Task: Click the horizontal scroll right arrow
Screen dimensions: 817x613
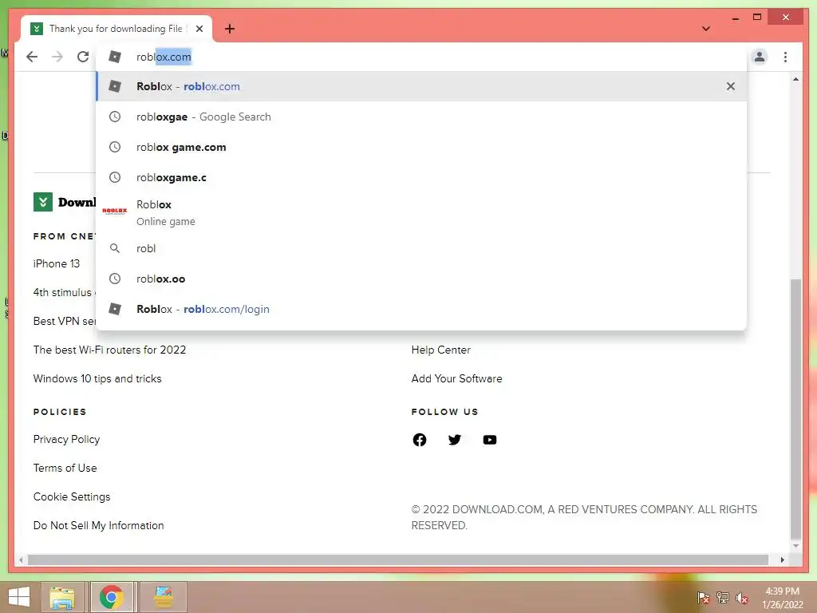Action: (x=782, y=560)
